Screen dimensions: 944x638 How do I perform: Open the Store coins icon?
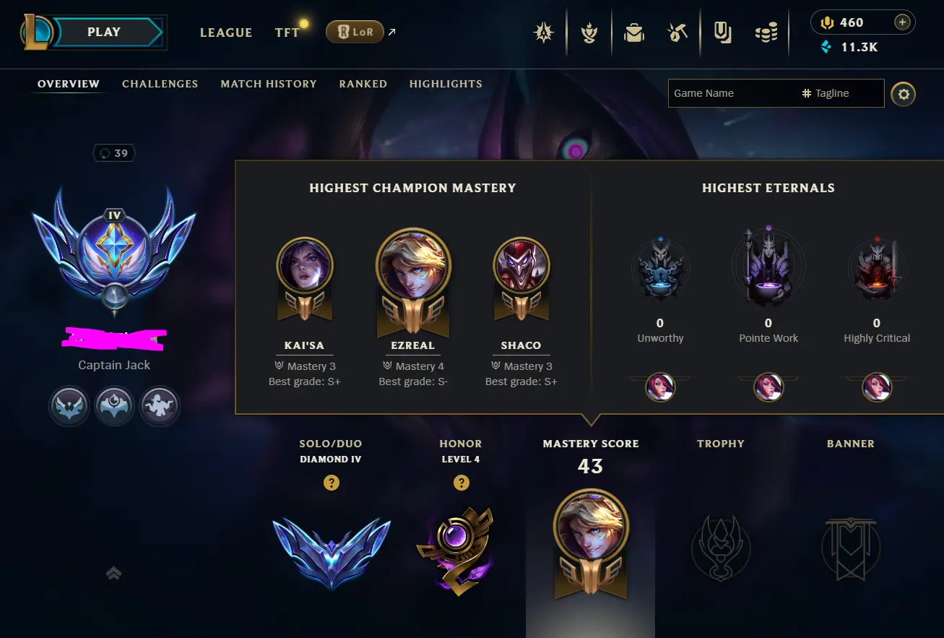[x=766, y=33]
